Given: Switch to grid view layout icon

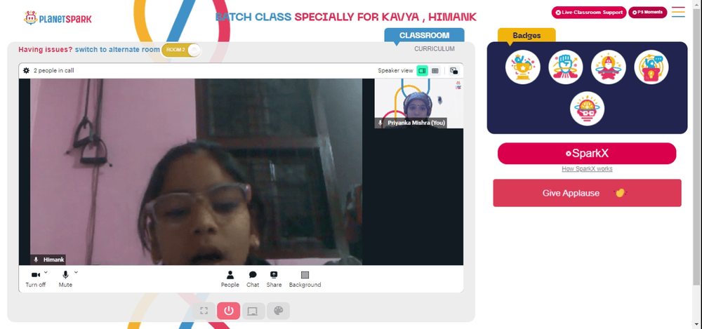Looking at the screenshot, I should [x=435, y=71].
